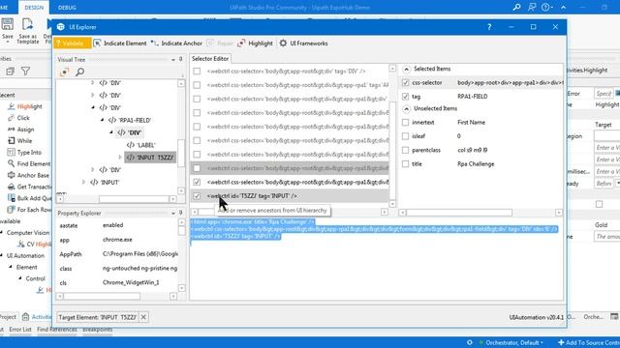
Task: Open the Property Explorer panel dropdown arrow
Action: coord(173,213)
